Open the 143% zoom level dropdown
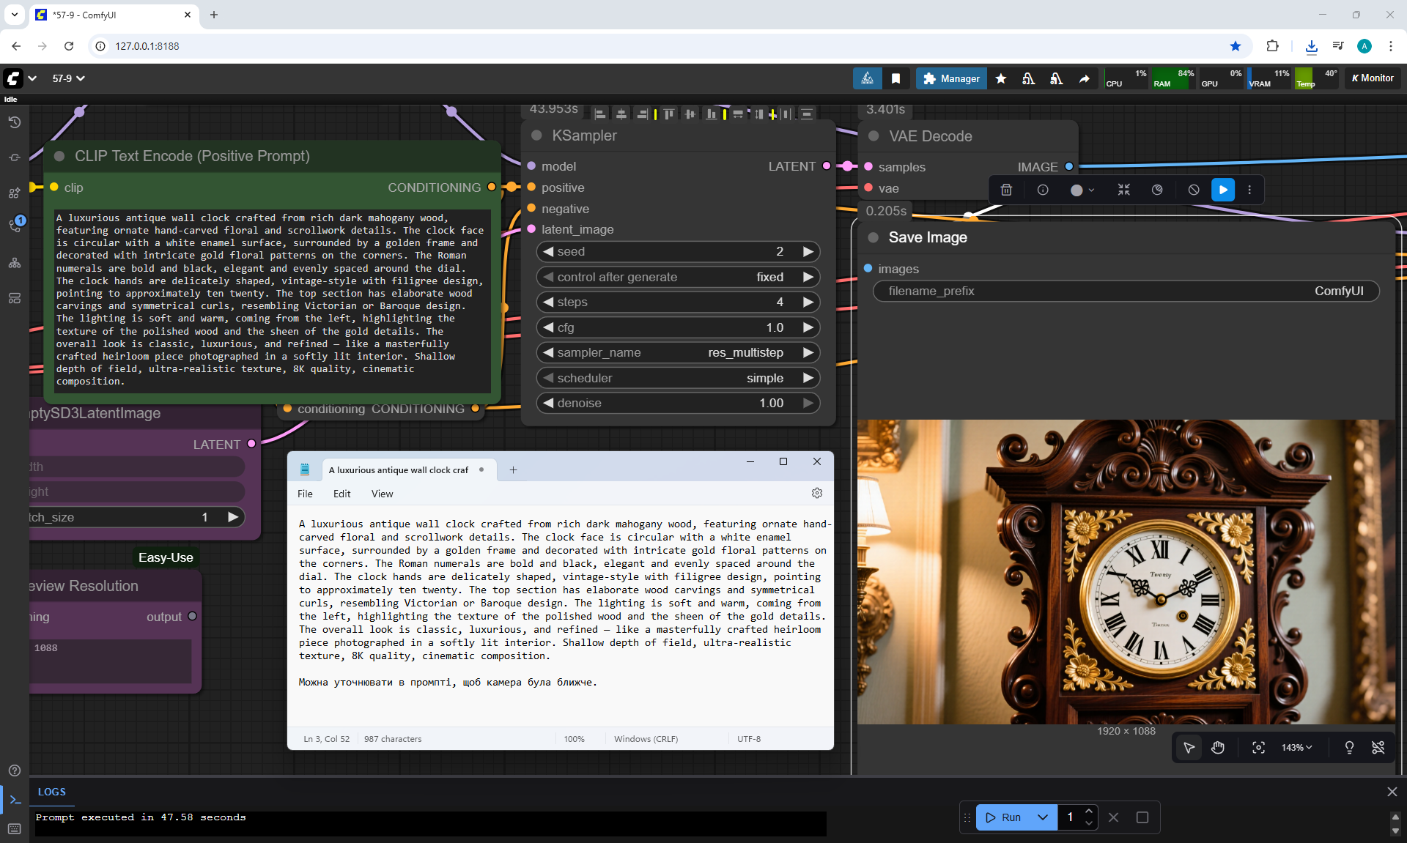This screenshot has height=843, width=1407. point(1296,747)
